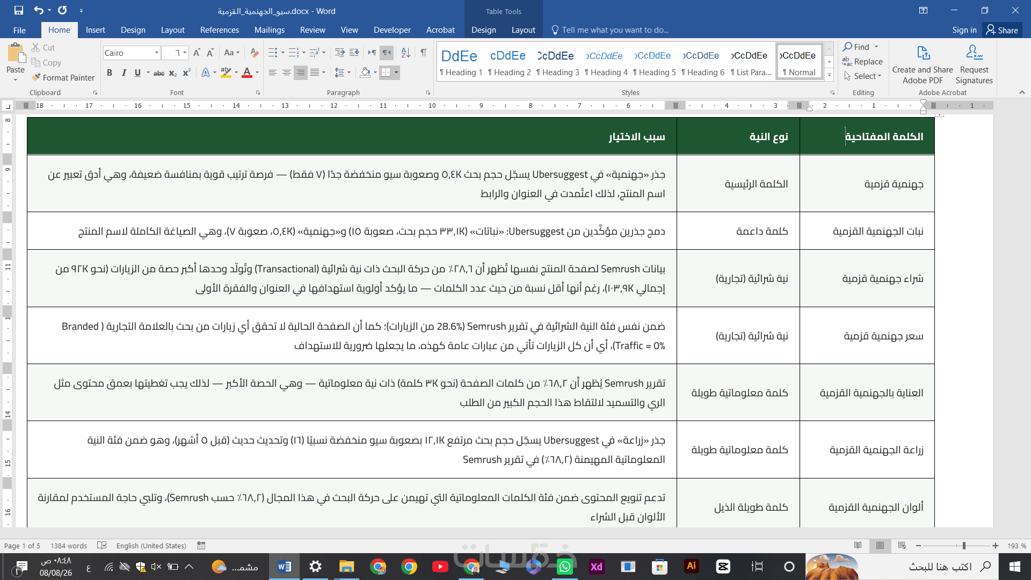This screenshot has height=580, width=1031.
Task: Click the Clear All Formatting icon
Action: click(255, 53)
